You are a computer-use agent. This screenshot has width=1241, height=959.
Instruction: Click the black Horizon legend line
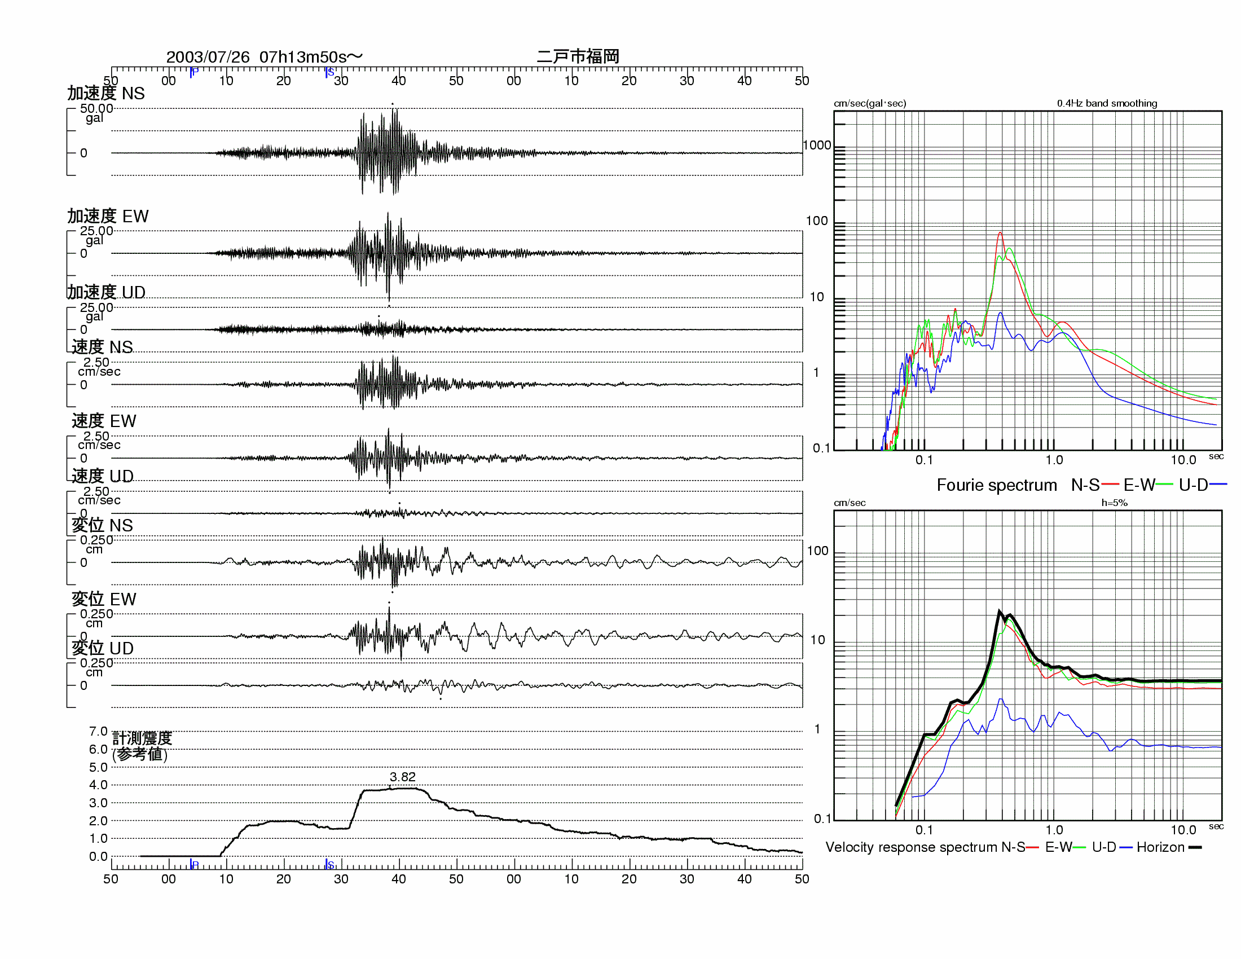point(1195,847)
